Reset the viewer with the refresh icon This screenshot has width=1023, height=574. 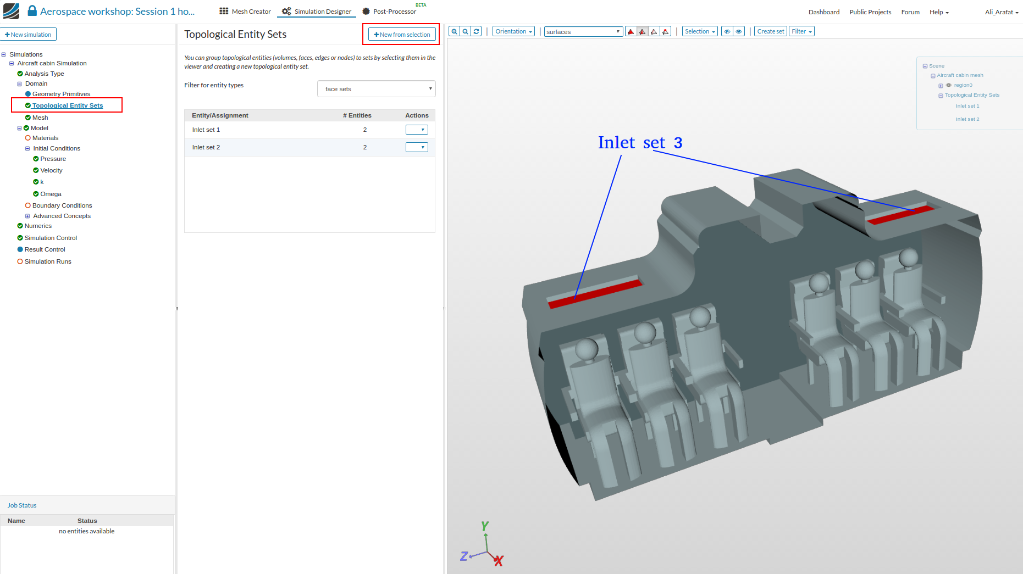(x=477, y=31)
